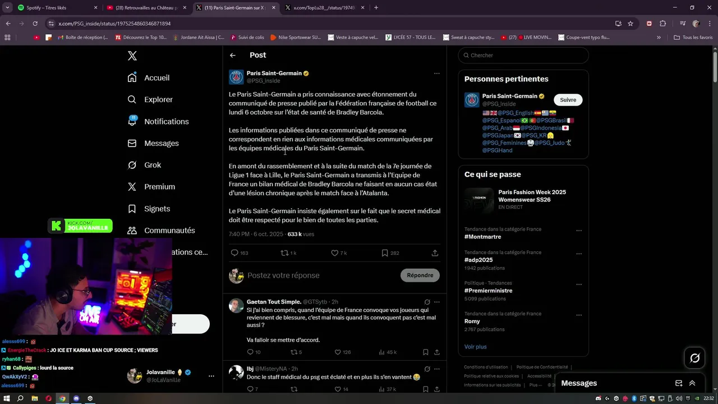Click the address bar URL
Viewport: 718px width, 404px height.
tap(114, 24)
